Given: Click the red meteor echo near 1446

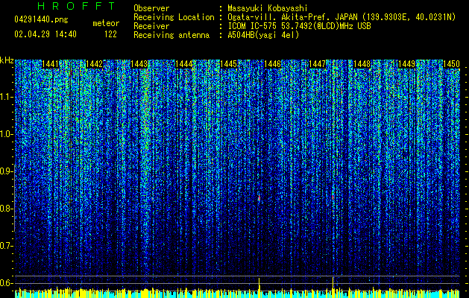Looking at the screenshot, I should [x=259, y=198].
